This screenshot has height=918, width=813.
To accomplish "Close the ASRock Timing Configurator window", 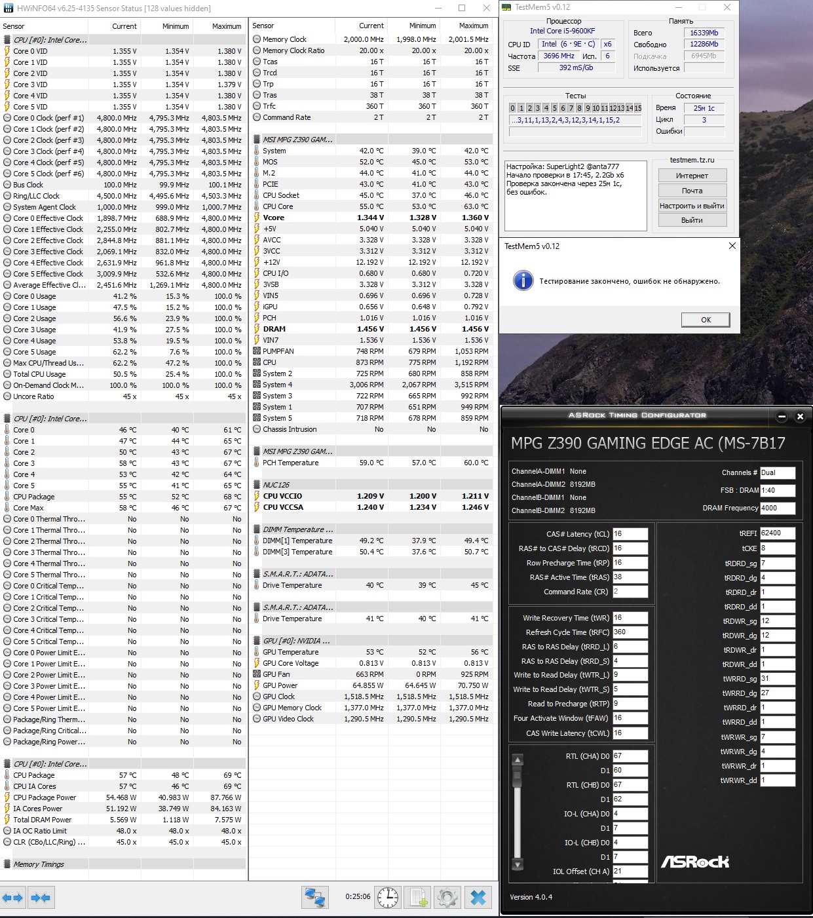I will click(800, 416).
